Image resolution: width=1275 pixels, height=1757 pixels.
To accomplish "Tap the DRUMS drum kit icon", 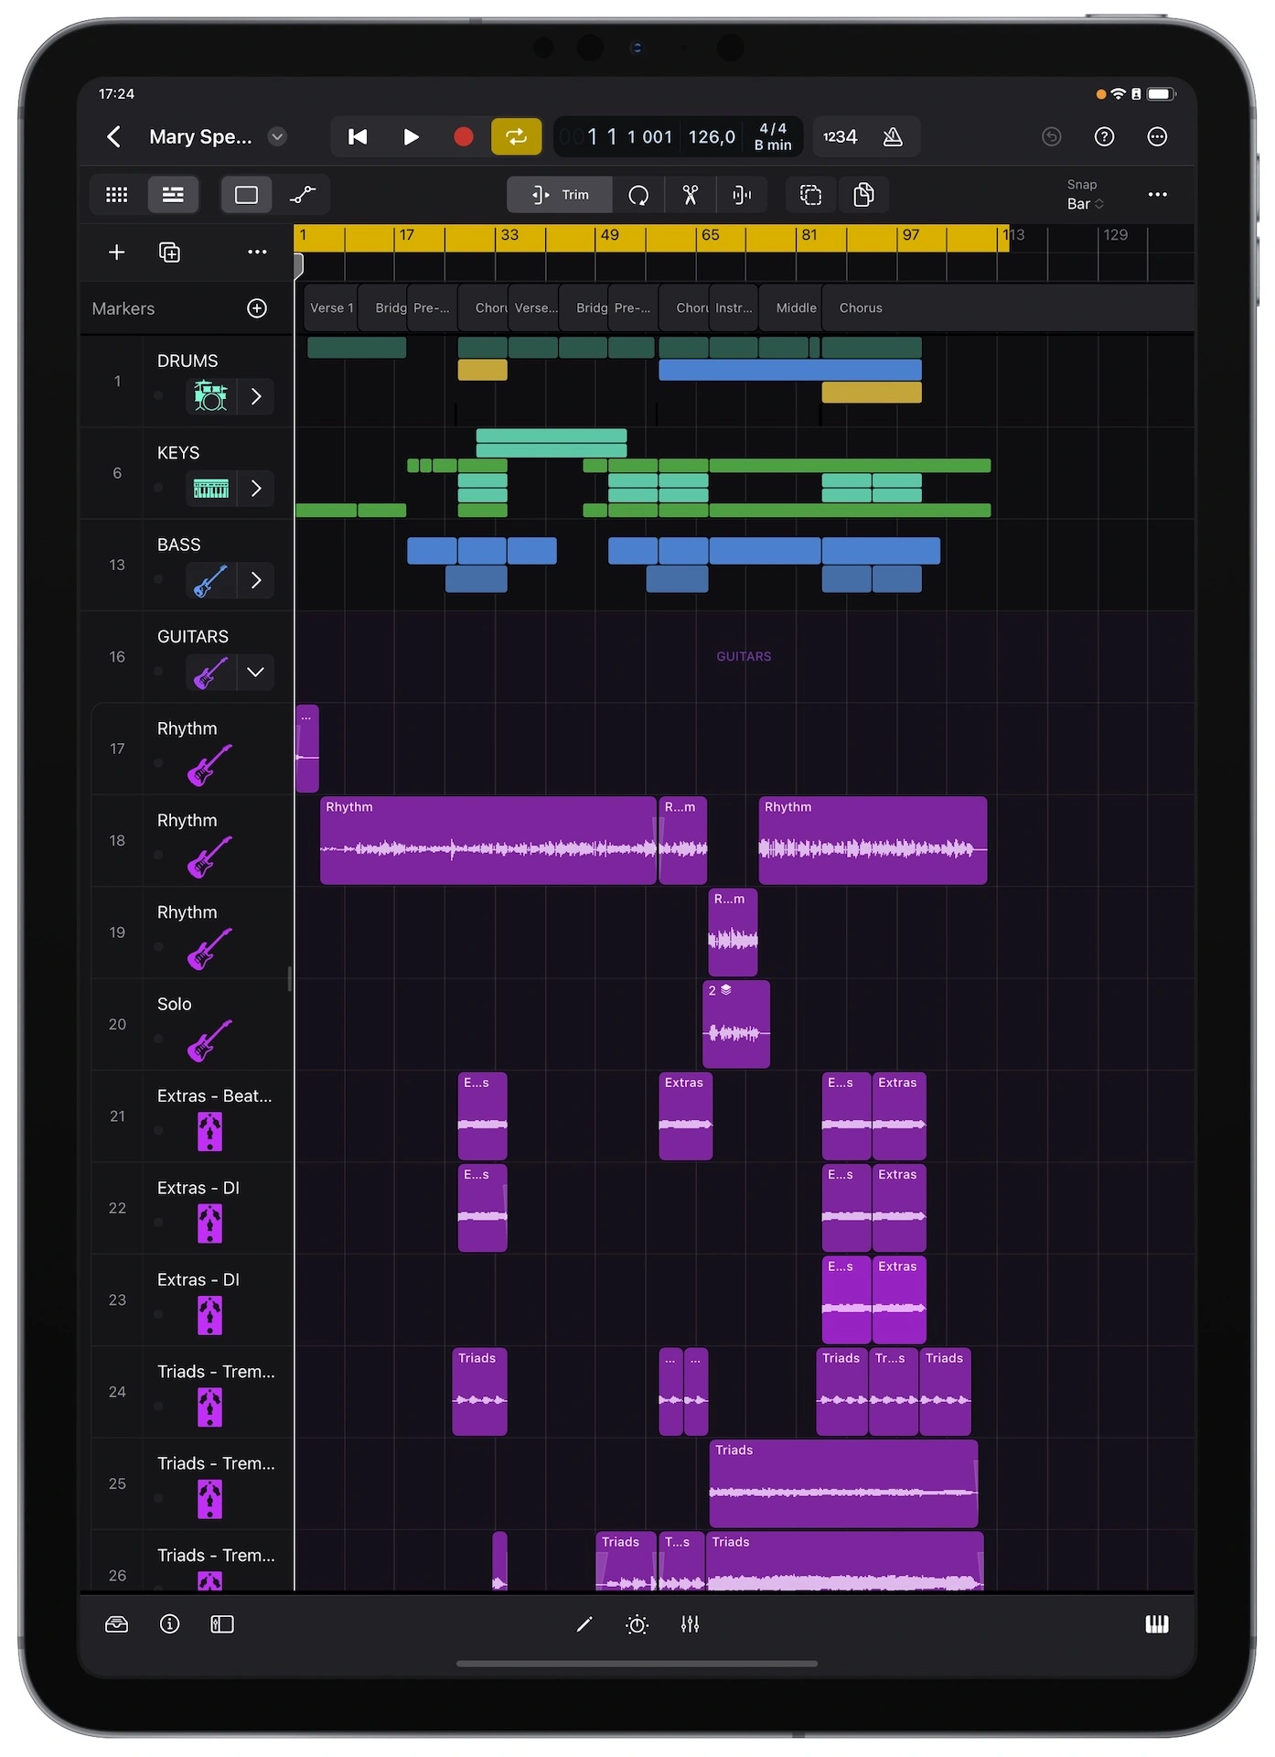I will click(210, 397).
